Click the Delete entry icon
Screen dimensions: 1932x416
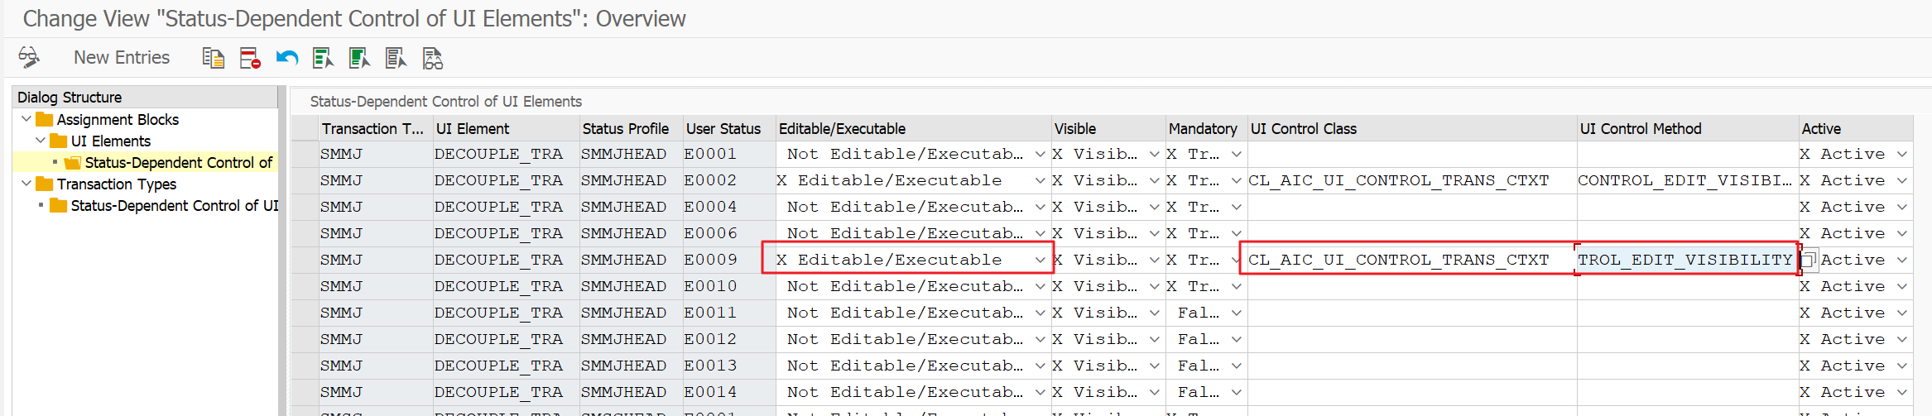tap(250, 58)
